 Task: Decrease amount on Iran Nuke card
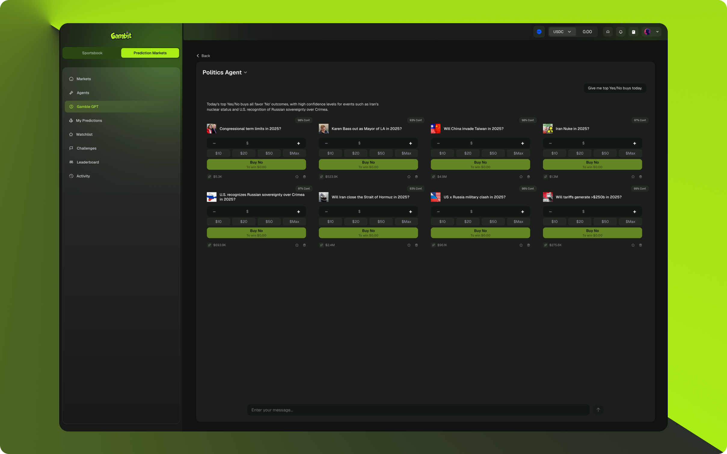[x=550, y=143]
